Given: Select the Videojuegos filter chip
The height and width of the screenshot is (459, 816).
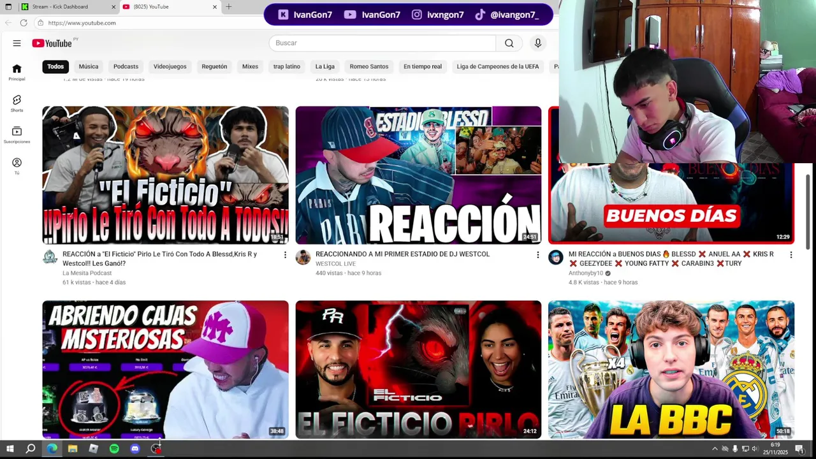Looking at the screenshot, I should point(170,66).
